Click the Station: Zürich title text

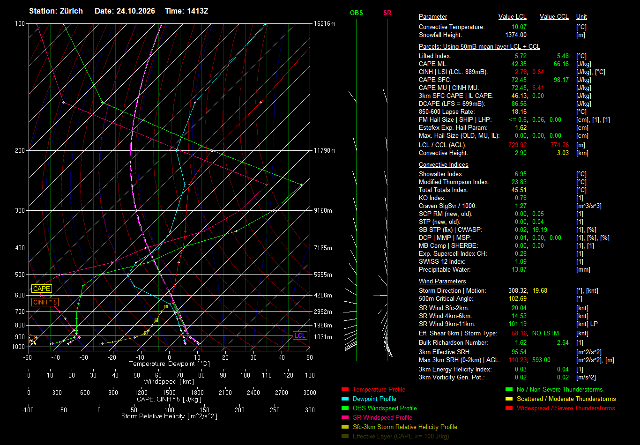(56, 11)
